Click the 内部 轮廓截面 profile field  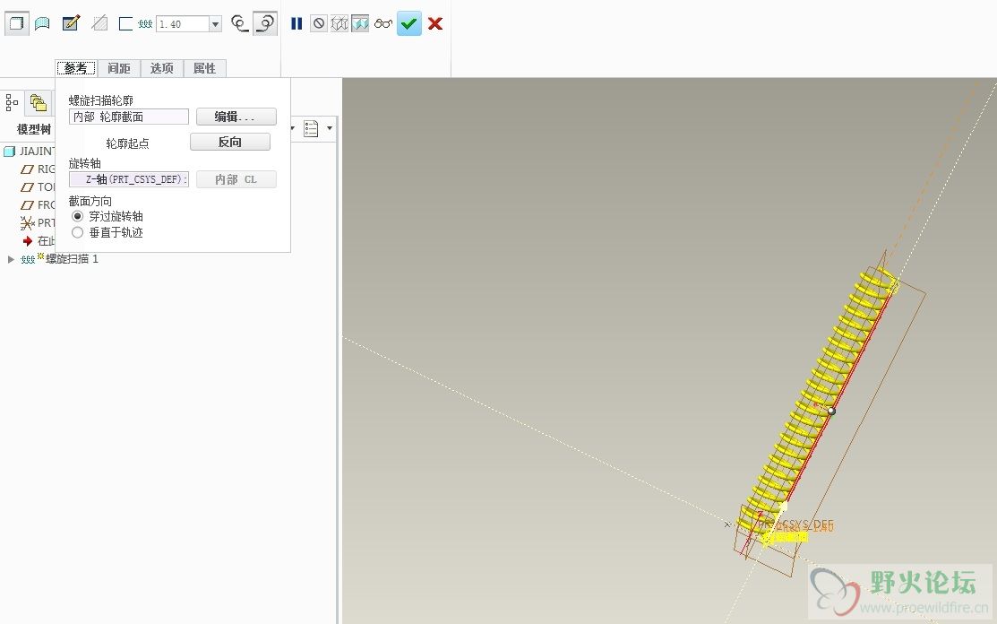tap(128, 117)
